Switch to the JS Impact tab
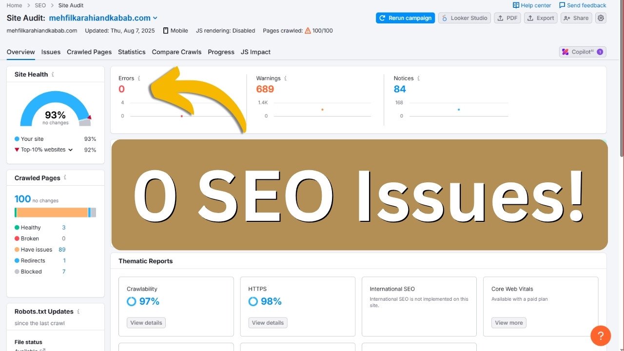Viewport: 624px width, 351px height. (255, 52)
